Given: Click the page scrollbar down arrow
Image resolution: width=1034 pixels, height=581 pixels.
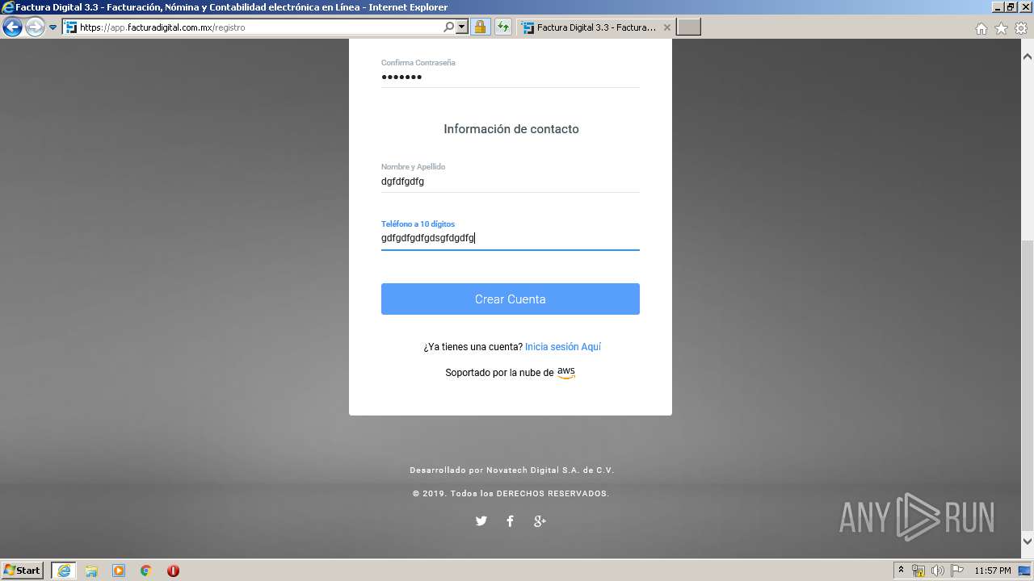Looking at the screenshot, I should point(1028,542).
